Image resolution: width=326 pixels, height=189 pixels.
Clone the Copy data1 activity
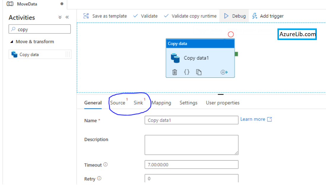tap(199, 72)
